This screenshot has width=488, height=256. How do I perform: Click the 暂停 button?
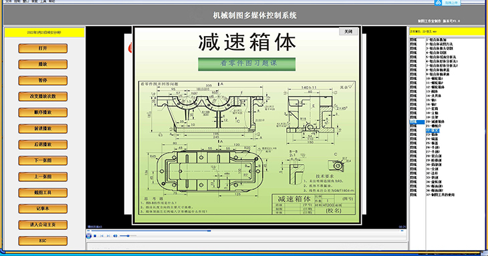pyautogui.click(x=43, y=81)
